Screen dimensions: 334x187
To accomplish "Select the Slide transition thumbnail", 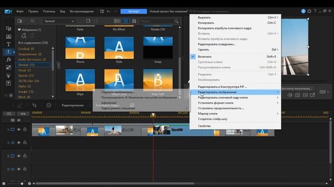I will pos(119,48).
